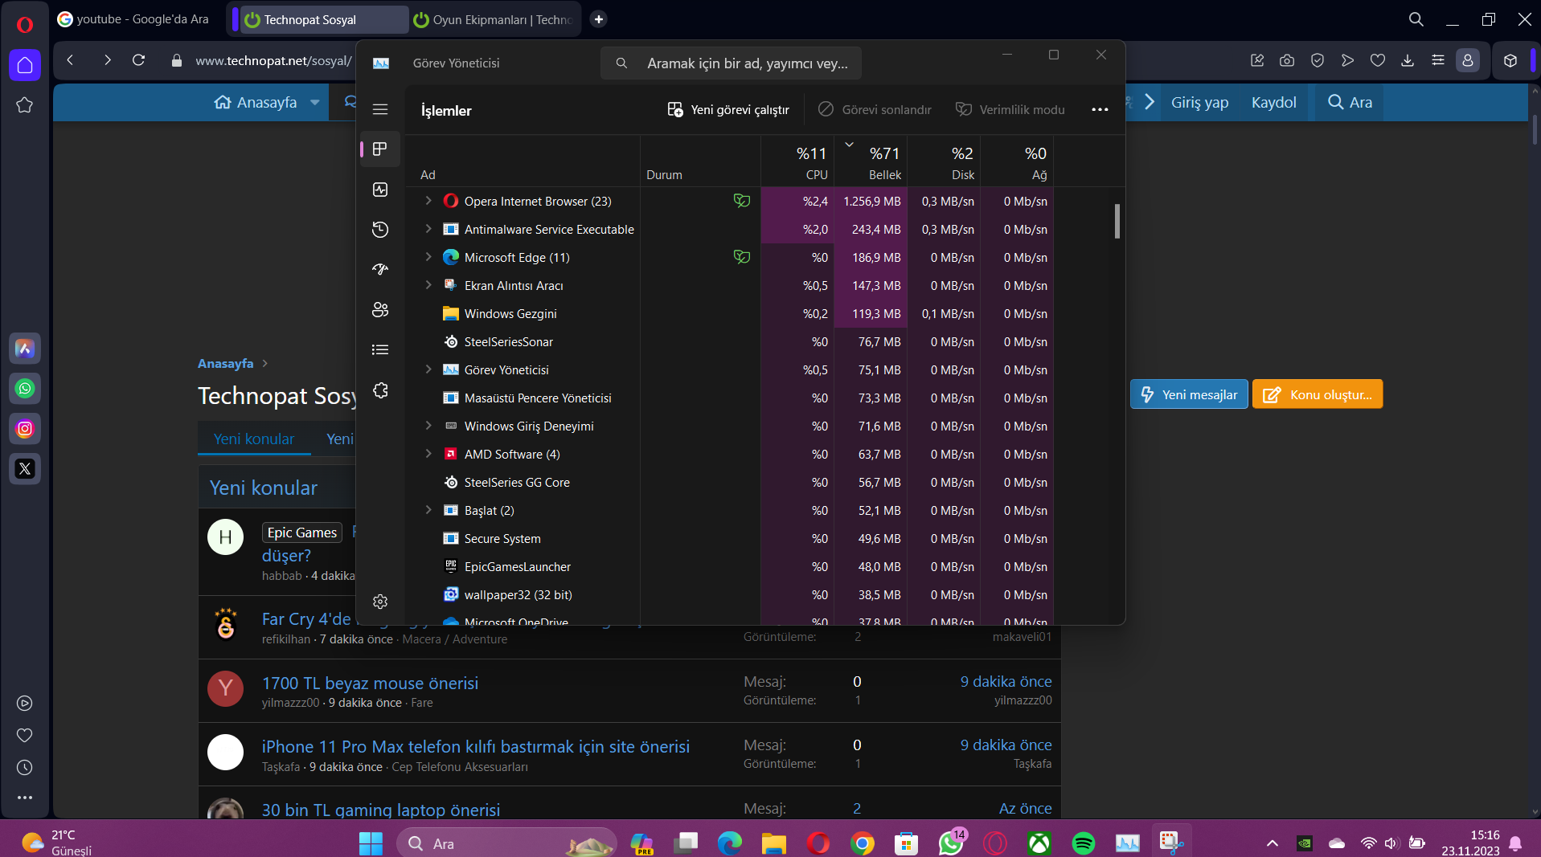Image resolution: width=1541 pixels, height=857 pixels.
Task: Open Instagram in Opera sidebar
Action: pos(25,429)
